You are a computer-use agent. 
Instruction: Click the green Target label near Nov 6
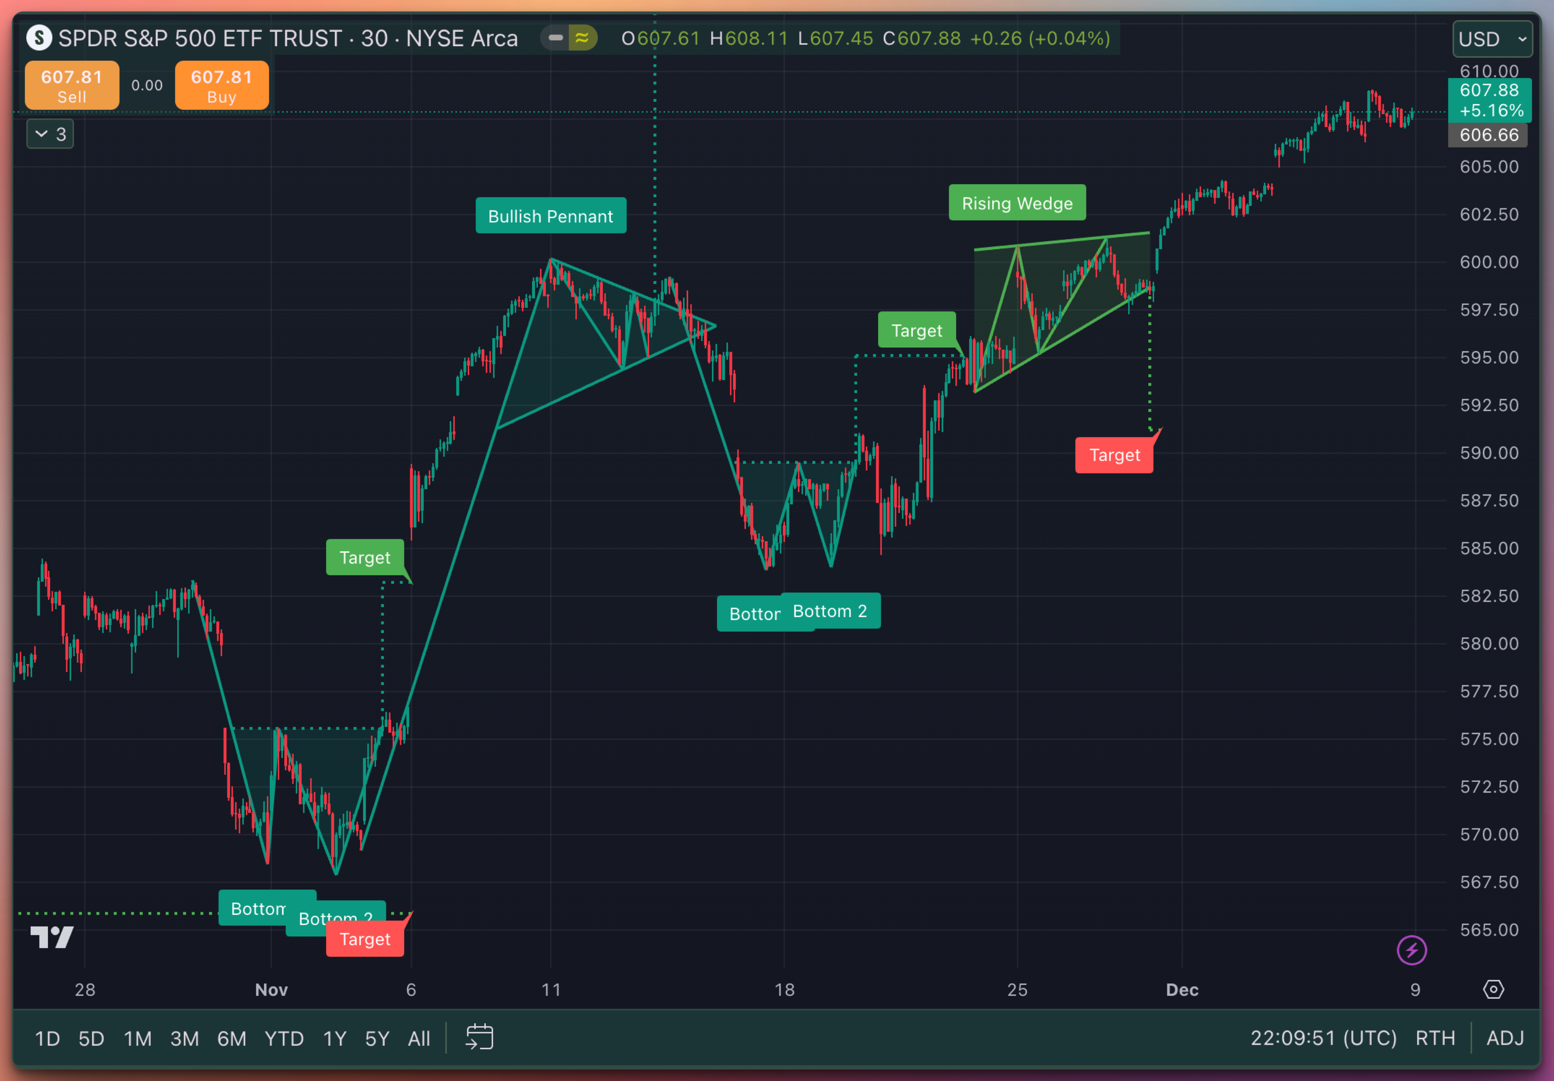[365, 557]
